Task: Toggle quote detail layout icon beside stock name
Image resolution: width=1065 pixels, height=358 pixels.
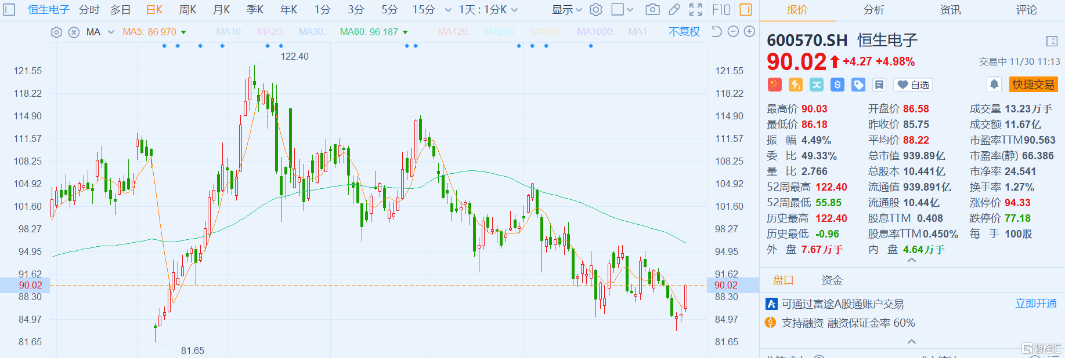Action: click(1052, 41)
